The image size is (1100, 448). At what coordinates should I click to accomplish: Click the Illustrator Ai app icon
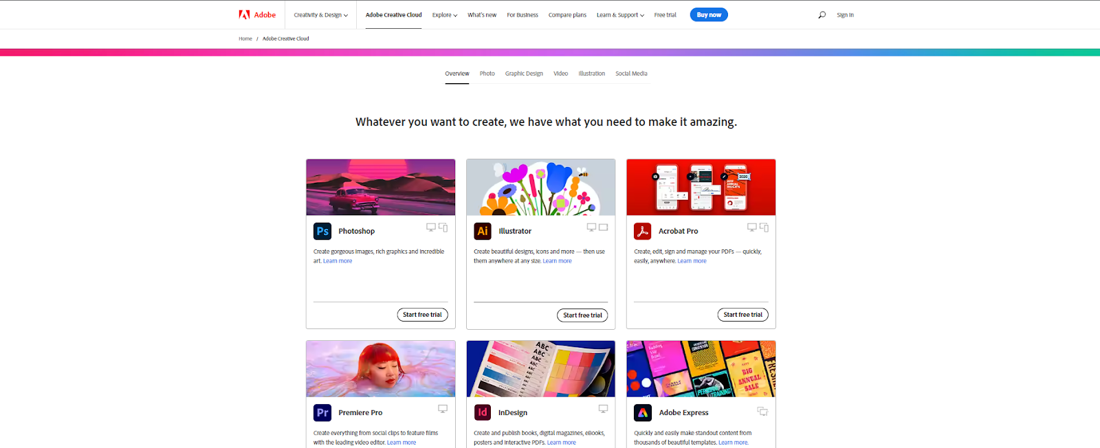click(x=483, y=231)
